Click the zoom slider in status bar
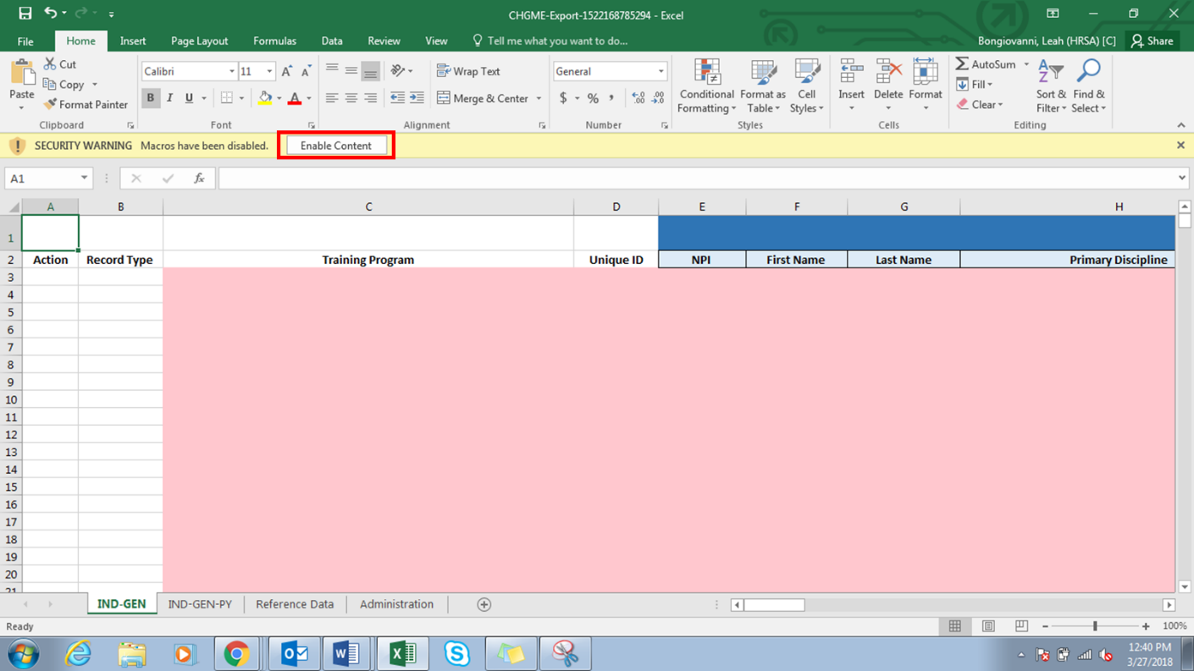 [1095, 626]
